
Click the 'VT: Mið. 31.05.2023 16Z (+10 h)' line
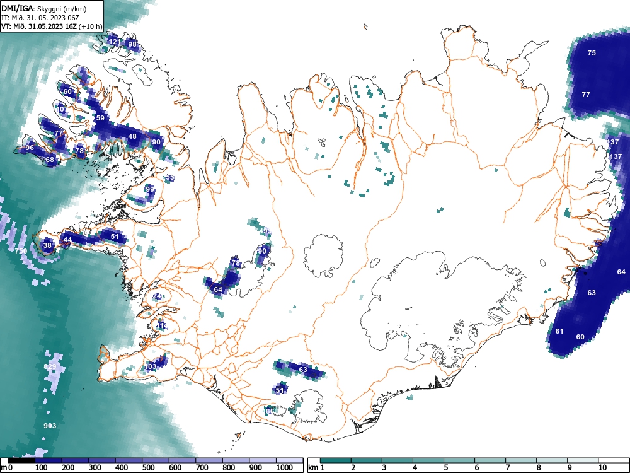(x=52, y=26)
